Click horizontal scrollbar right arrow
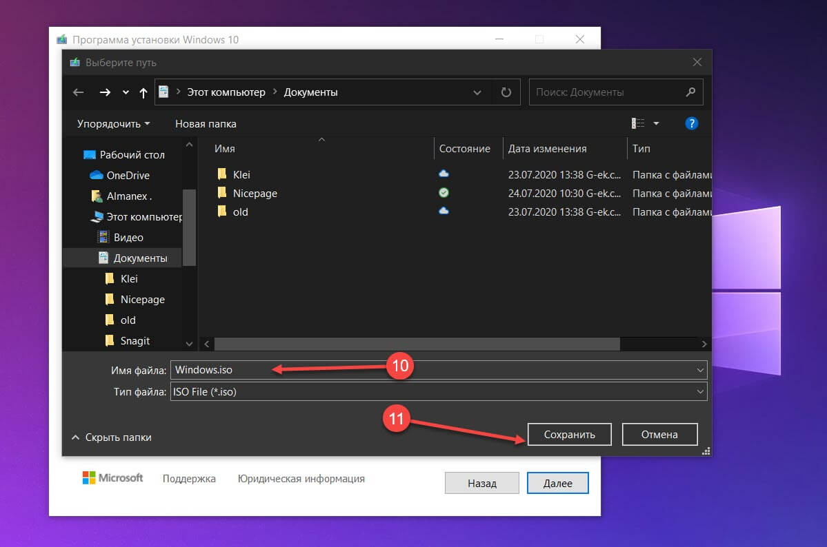 (x=704, y=344)
